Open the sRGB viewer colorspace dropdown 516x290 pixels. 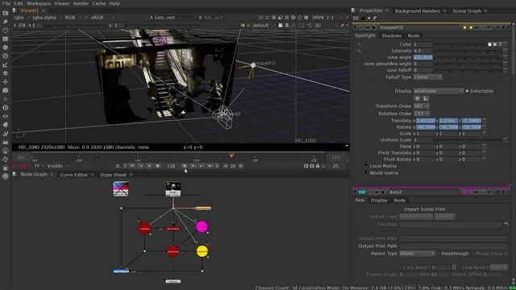[x=100, y=18]
